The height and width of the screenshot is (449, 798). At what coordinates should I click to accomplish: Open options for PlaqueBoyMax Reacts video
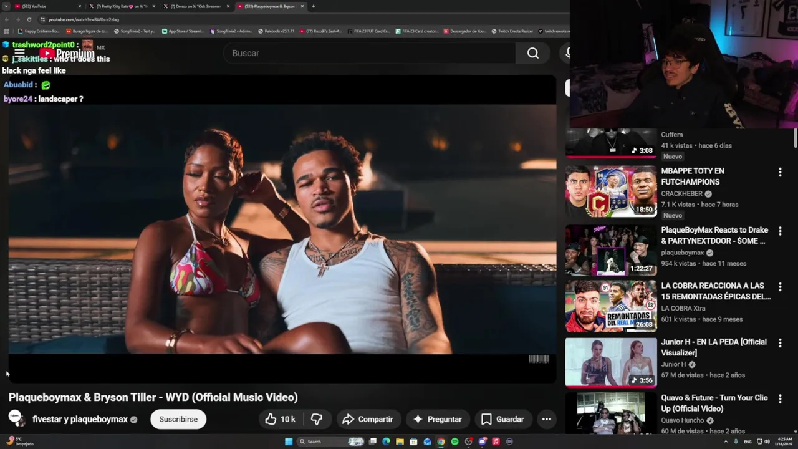coord(780,231)
